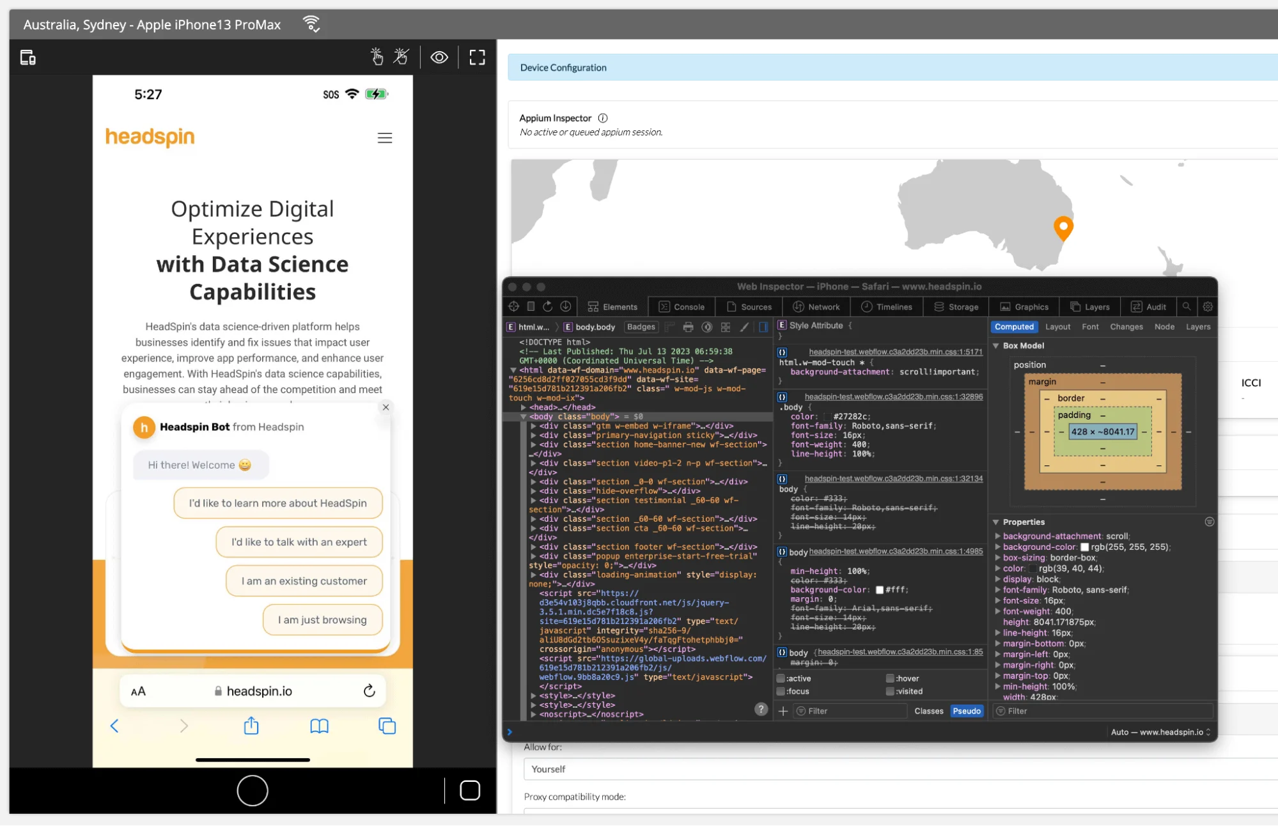Screen dimensions: 1278x826
Task: Expand the section footer wf-section div
Action: pyautogui.click(x=533, y=547)
